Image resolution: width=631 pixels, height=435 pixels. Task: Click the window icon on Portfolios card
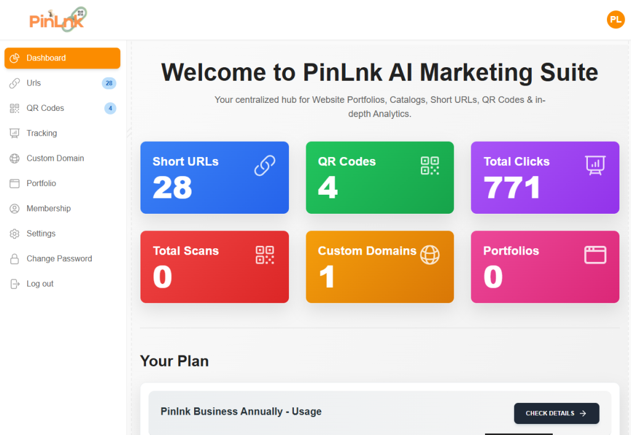[595, 254]
